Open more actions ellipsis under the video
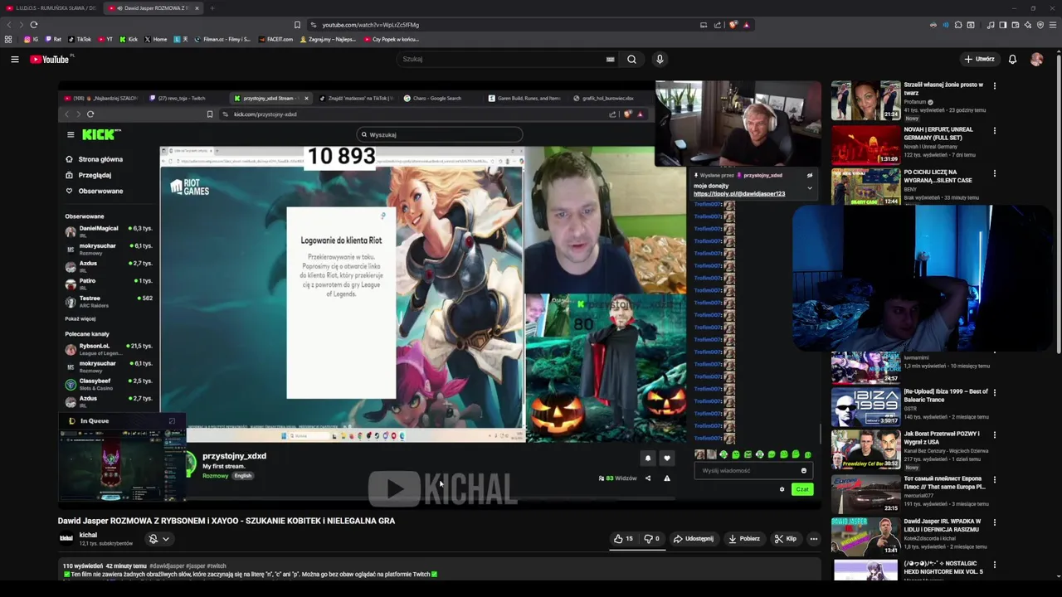This screenshot has height=597, width=1062. coord(813,539)
